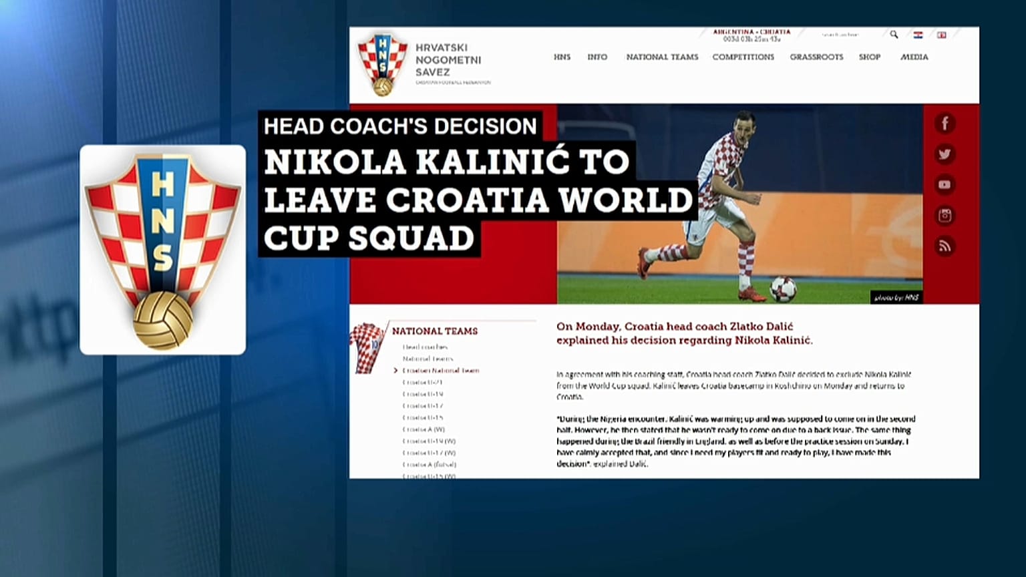This screenshot has height=577, width=1026.
Task: Click the checkered jersey icon beside National Teams
Action: point(367,347)
